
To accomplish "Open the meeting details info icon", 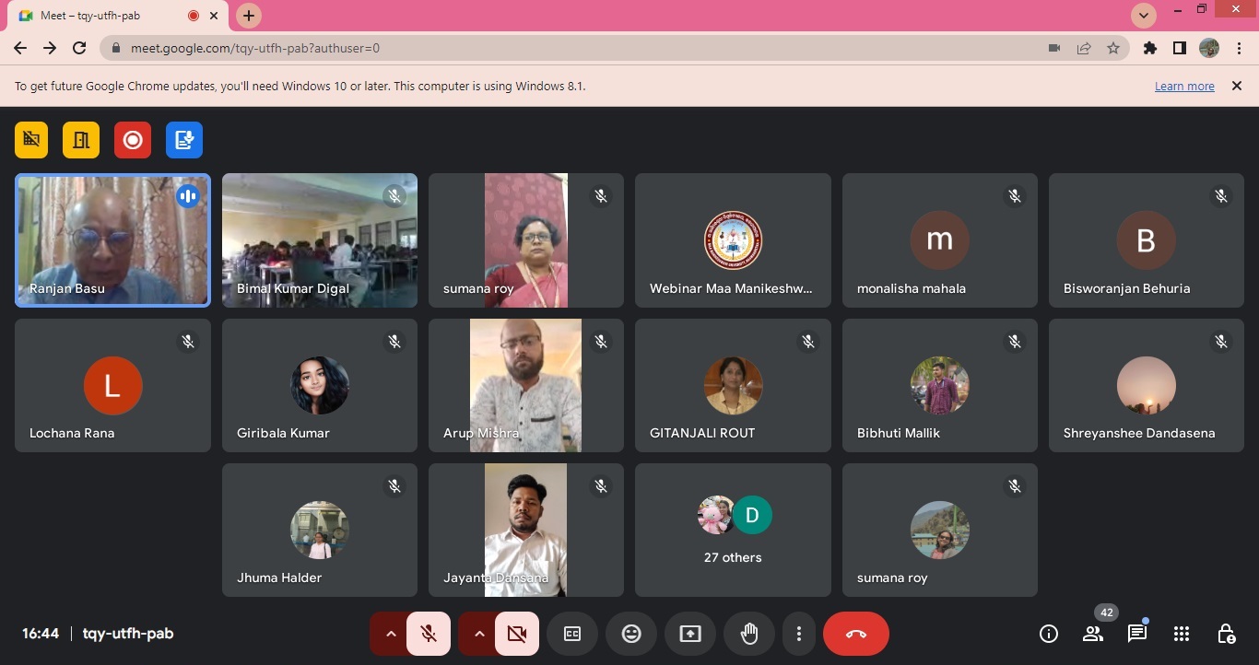I will (x=1048, y=634).
